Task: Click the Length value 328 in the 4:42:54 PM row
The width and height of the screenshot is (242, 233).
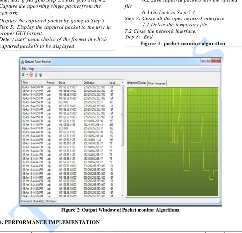Action: (x=111, y=102)
